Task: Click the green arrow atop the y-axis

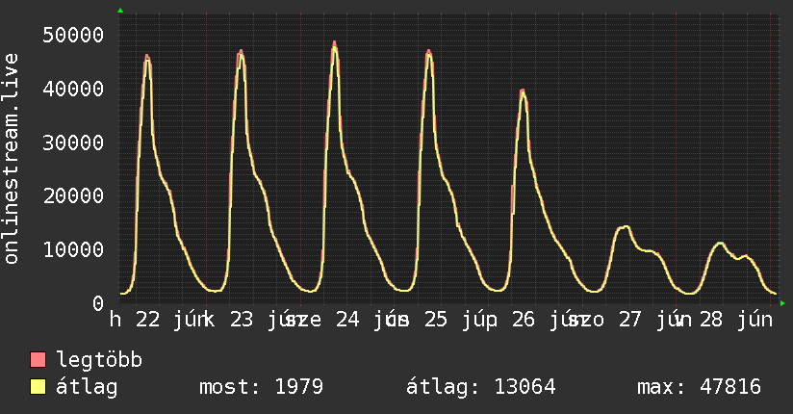Action: click(x=120, y=11)
